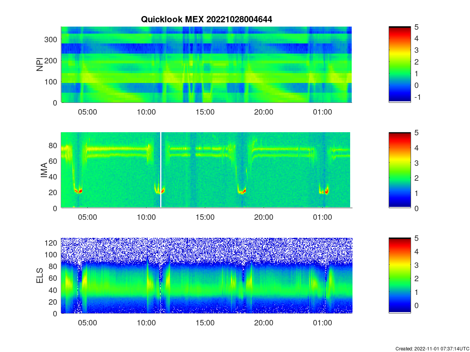Click the 15:00 time tick under the NPI panel
Image resolution: width=470 pixels, height=352 pixels.
(205, 112)
